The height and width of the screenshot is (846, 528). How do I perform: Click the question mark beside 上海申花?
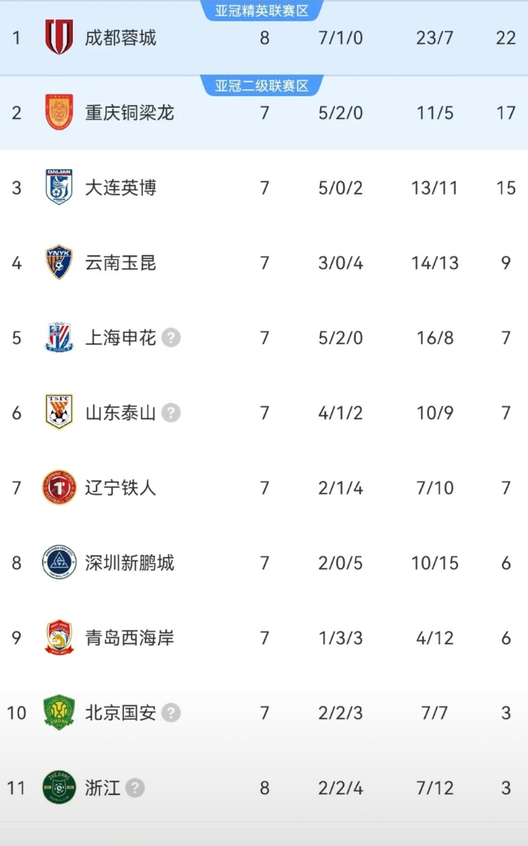[x=171, y=337]
